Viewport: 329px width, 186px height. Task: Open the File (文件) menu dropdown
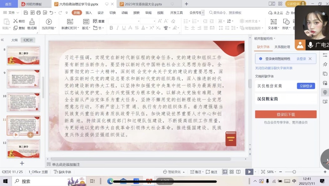11,13
